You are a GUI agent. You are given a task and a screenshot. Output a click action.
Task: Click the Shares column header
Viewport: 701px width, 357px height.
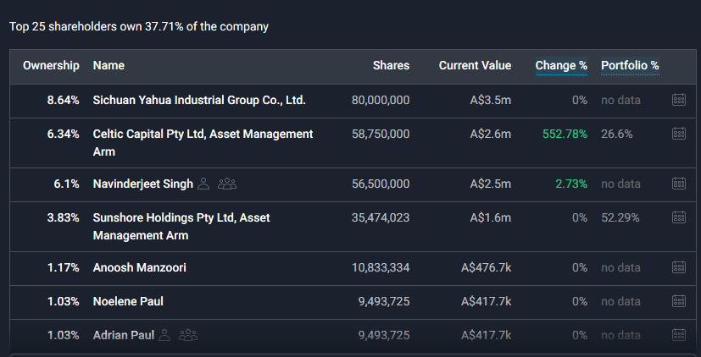[x=391, y=66]
